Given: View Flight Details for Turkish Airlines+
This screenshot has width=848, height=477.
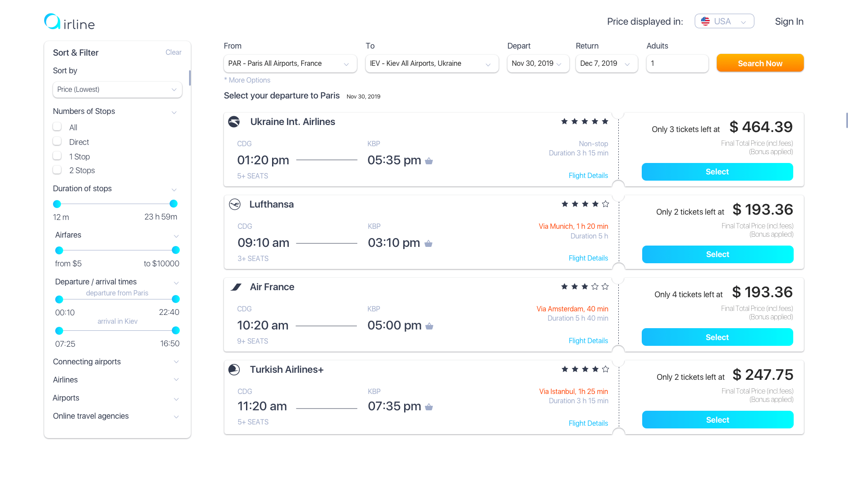Looking at the screenshot, I should coord(588,423).
